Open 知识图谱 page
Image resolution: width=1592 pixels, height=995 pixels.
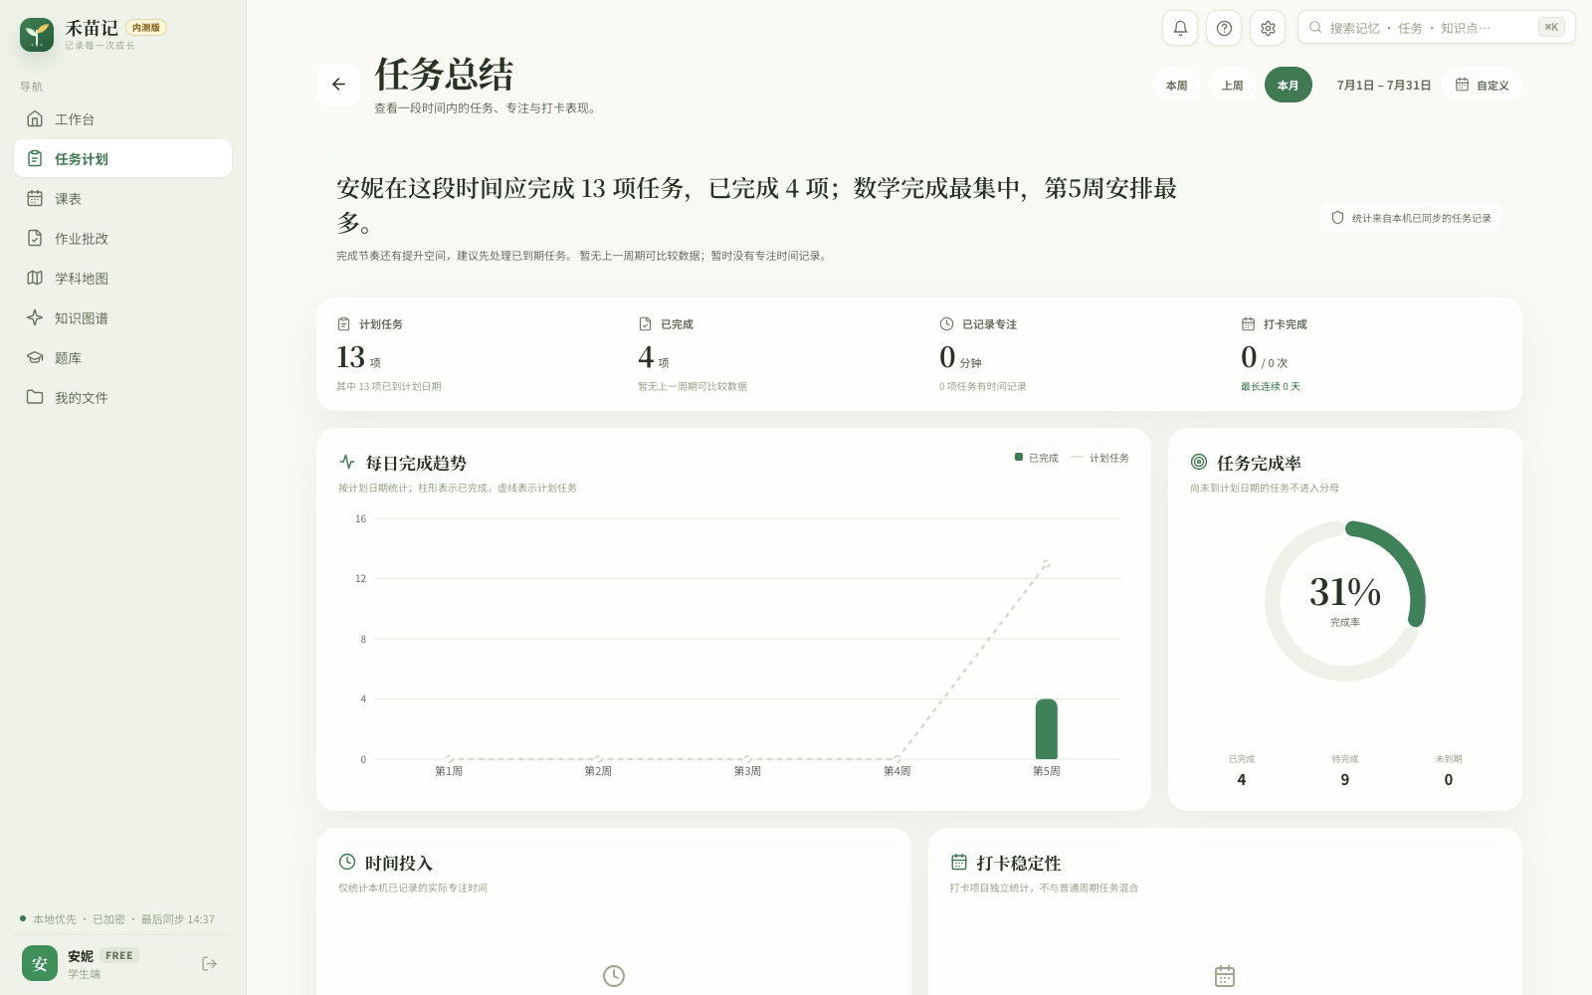123,318
